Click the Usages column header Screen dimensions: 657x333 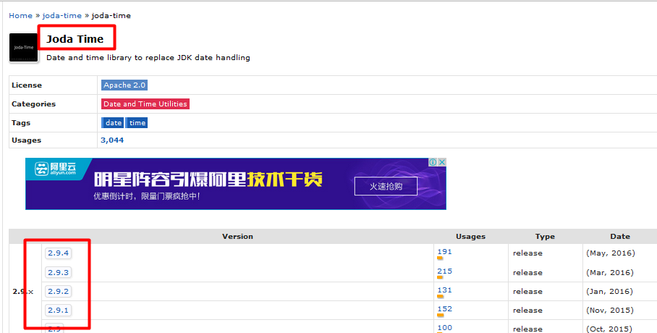pyautogui.click(x=470, y=237)
